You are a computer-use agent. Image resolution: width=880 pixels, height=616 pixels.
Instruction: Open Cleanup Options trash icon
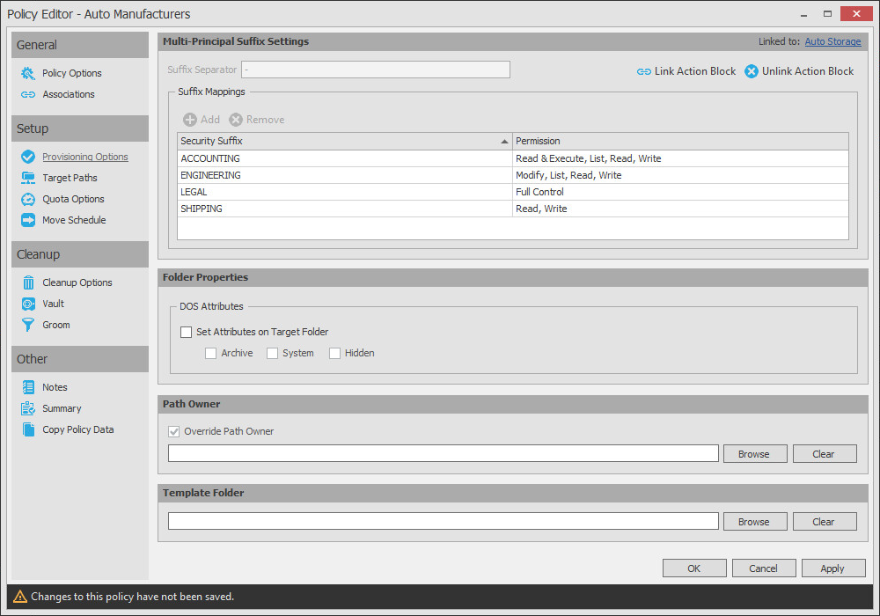pos(28,282)
